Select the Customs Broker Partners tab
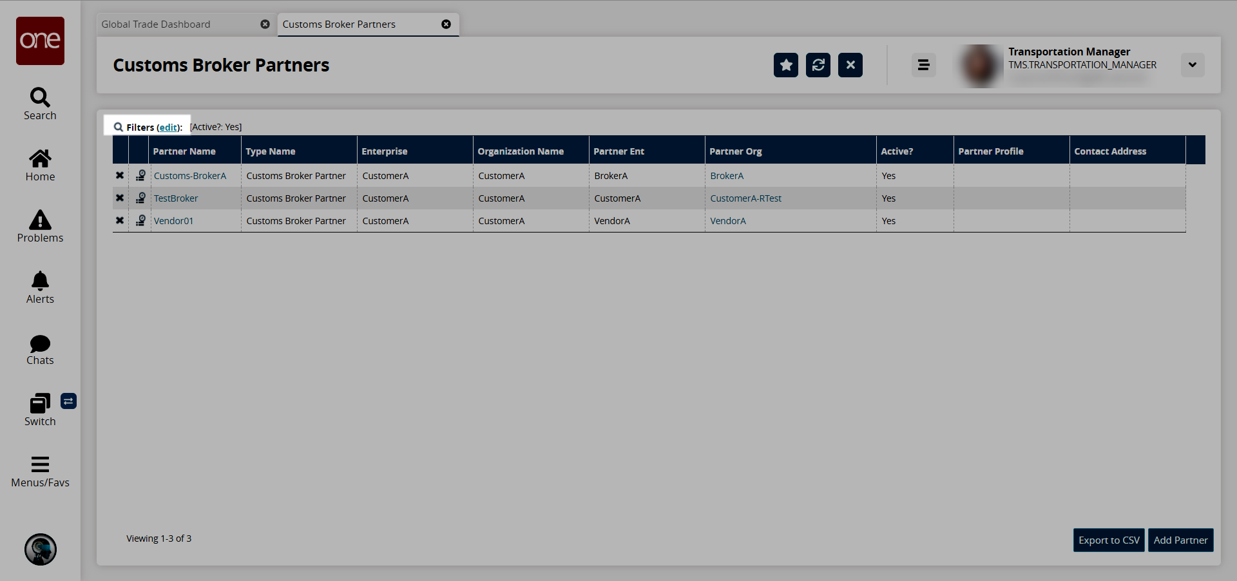The height and width of the screenshot is (581, 1237). pyautogui.click(x=339, y=24)
